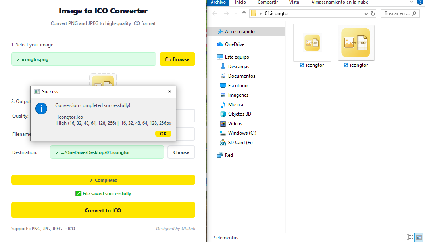Click the Convert to ICO button
Viewport: 425px width, 242px height.
(x=103, y=210)
